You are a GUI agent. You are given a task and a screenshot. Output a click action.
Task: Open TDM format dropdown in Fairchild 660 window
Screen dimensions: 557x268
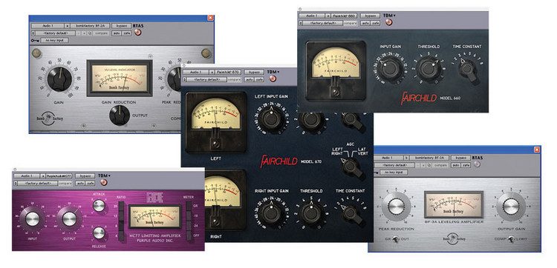pyautogui.click(x=389, y=16)
